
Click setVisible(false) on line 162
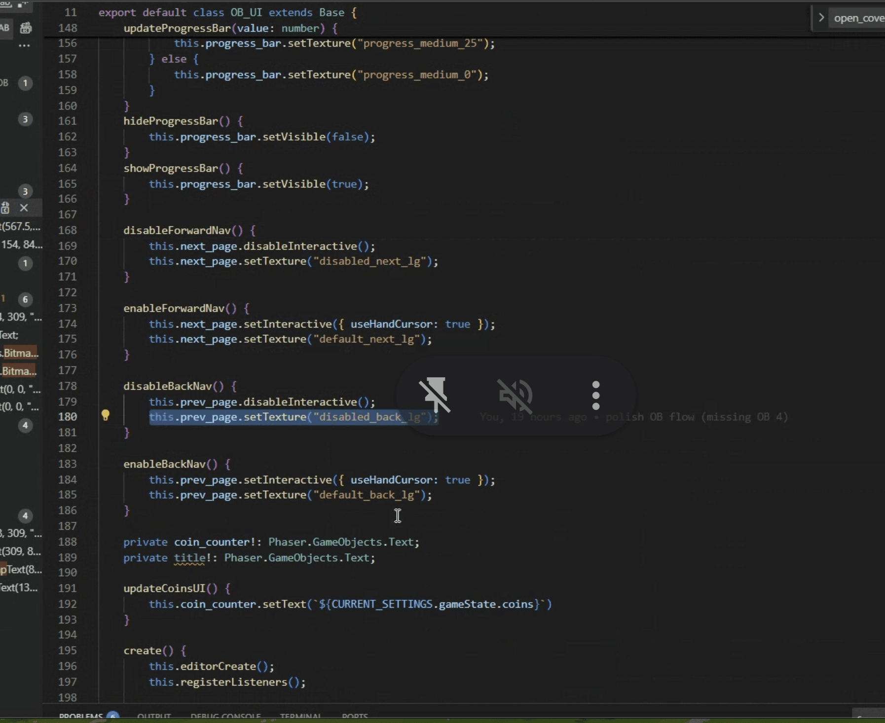point(316,137)
